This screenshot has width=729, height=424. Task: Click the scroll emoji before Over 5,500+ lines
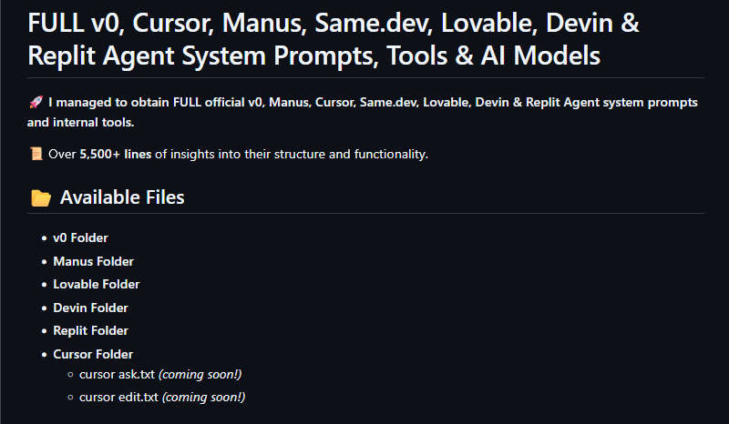coord(36,154)
